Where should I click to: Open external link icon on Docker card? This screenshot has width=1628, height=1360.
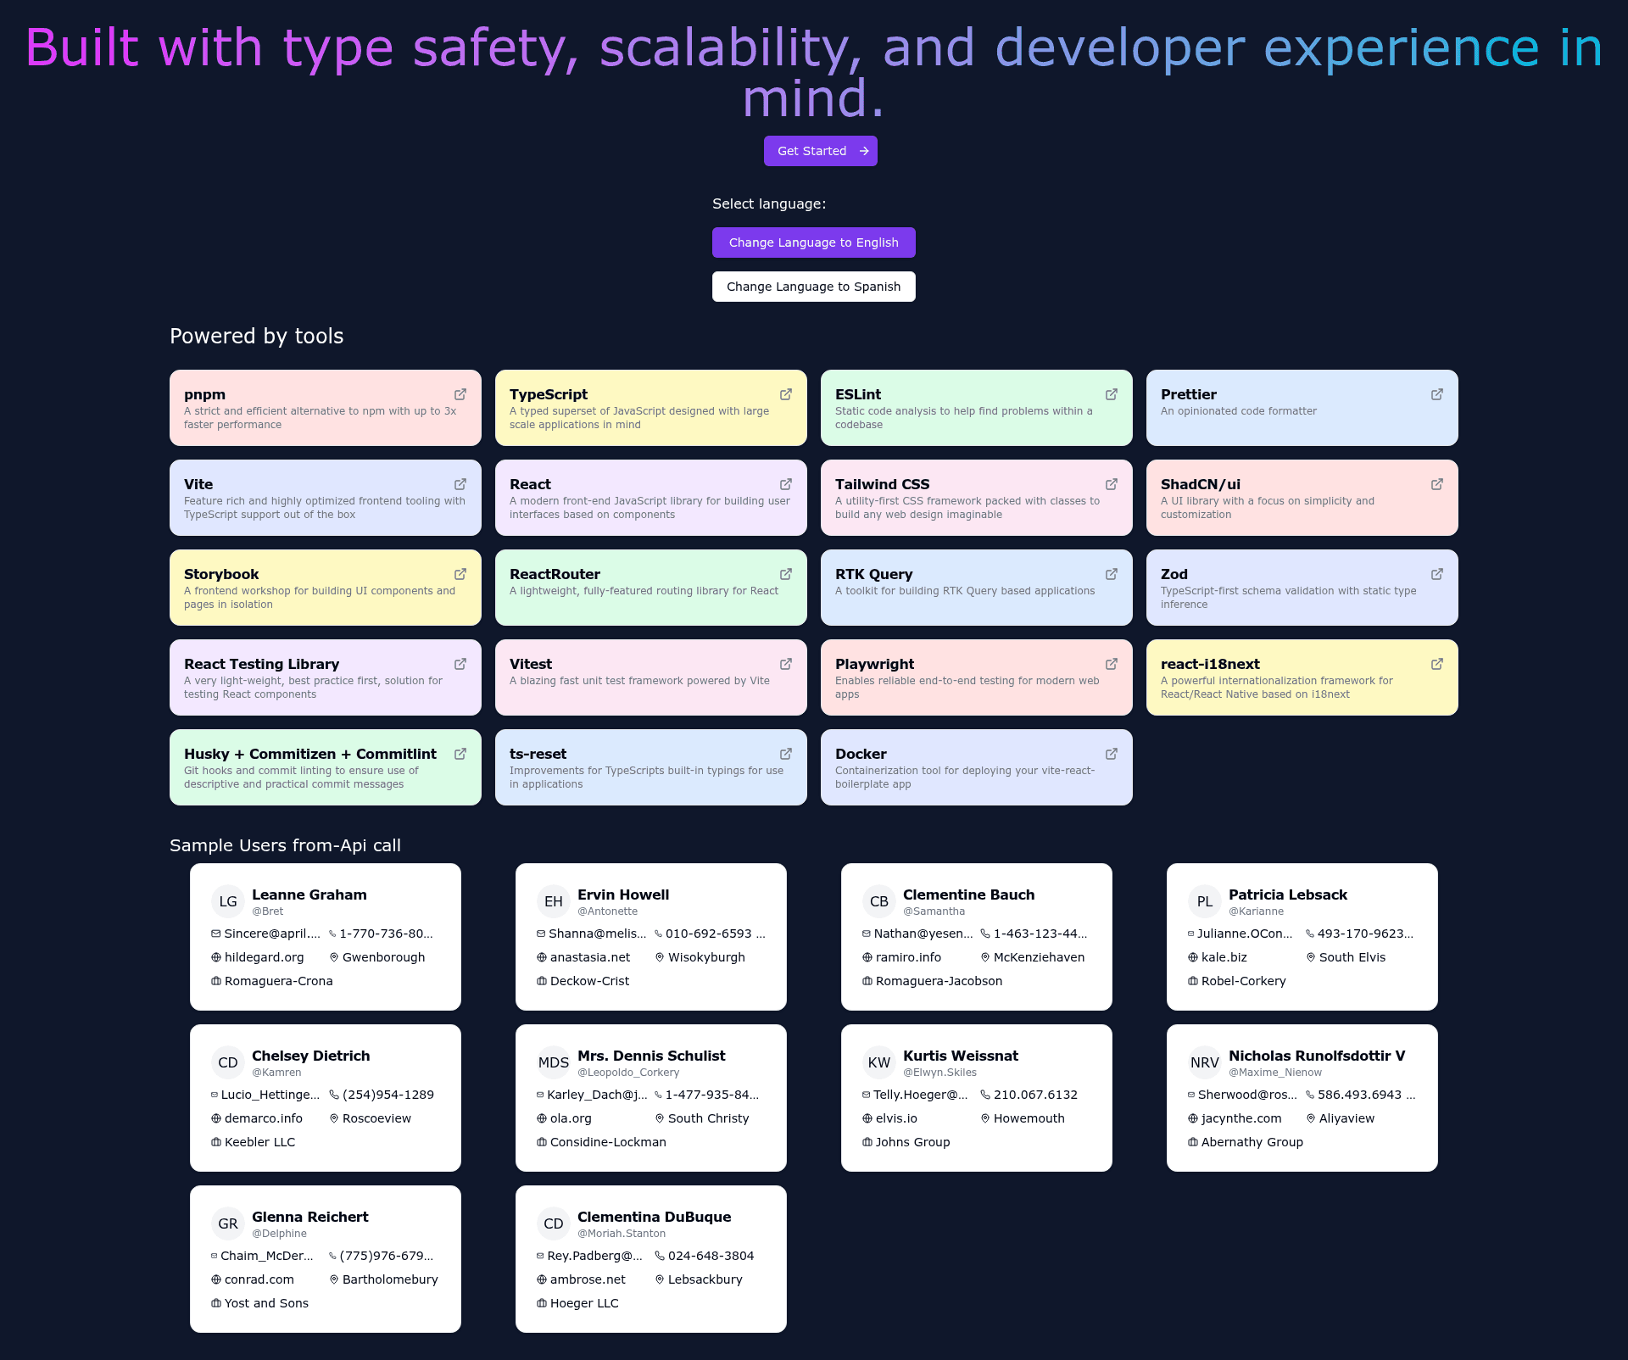click(1112, 754)
